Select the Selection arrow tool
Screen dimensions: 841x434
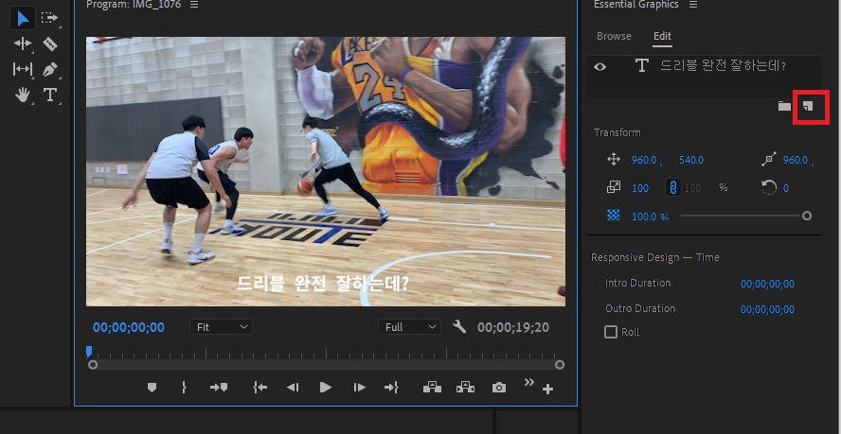pyautogui.click(x=23, y=18)
